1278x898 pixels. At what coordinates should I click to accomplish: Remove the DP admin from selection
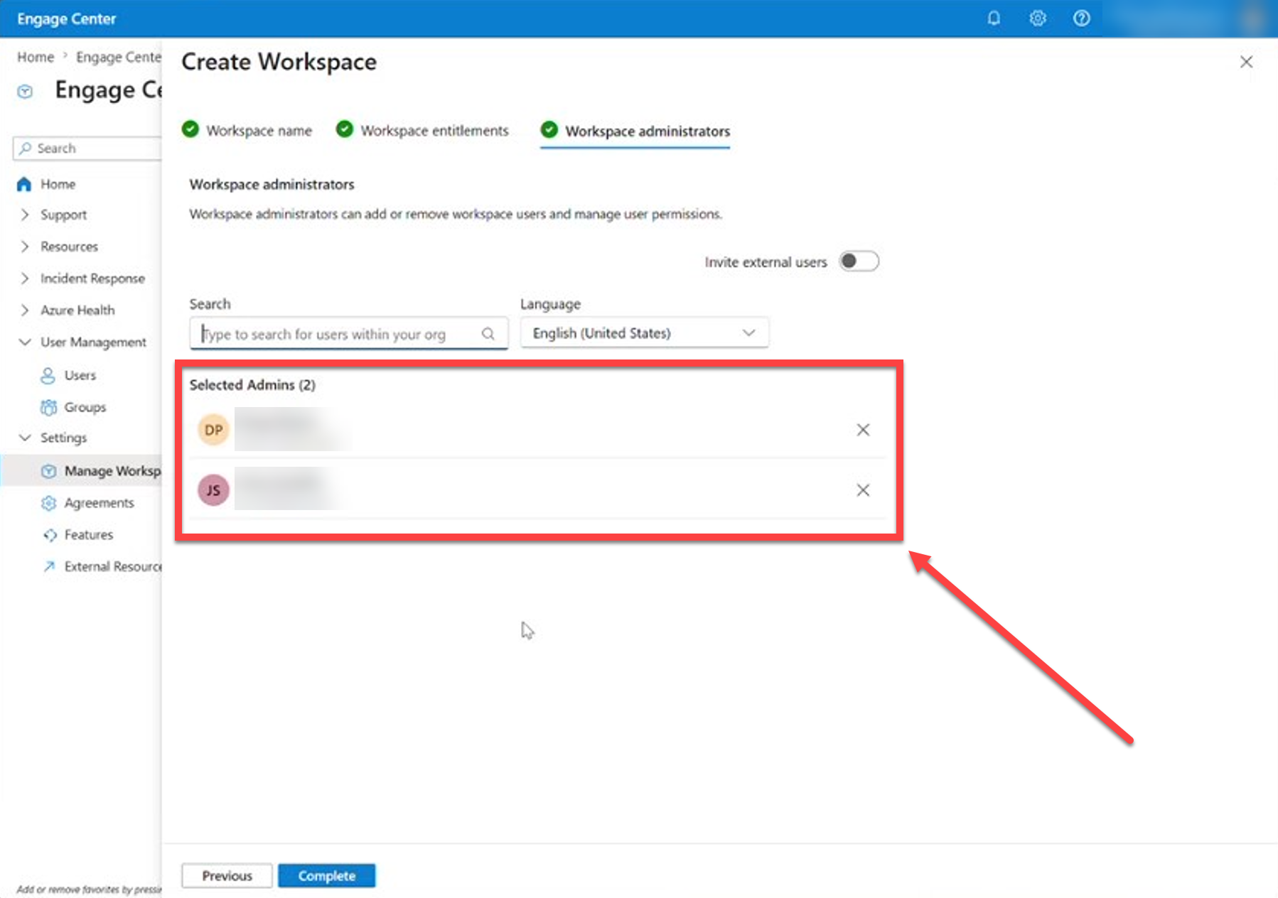(x=863, y=430)
